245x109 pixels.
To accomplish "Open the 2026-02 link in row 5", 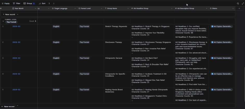I will pyautogui.click(x=16, y=90).
